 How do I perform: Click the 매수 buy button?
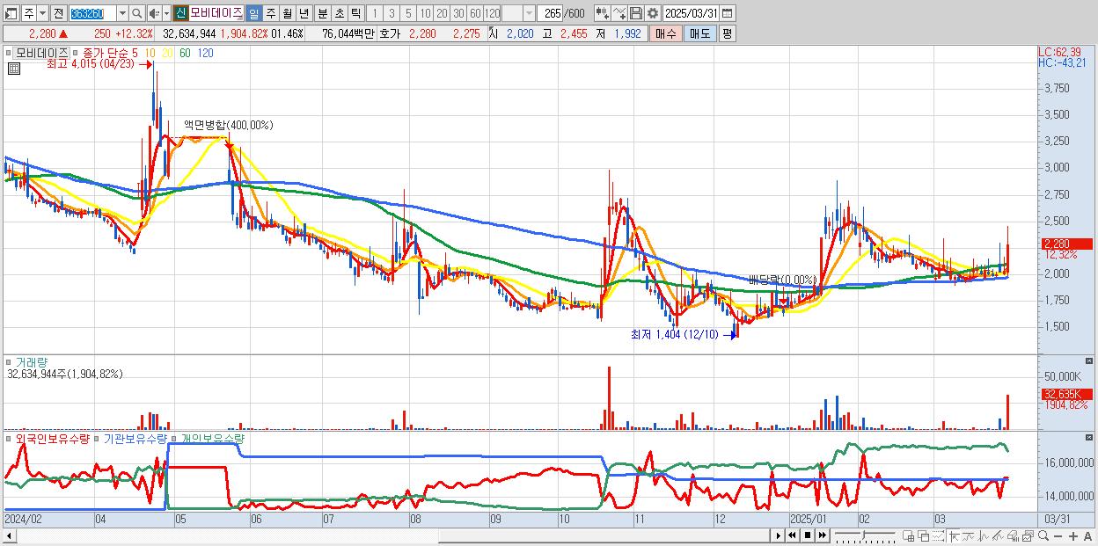pos(665,33)
